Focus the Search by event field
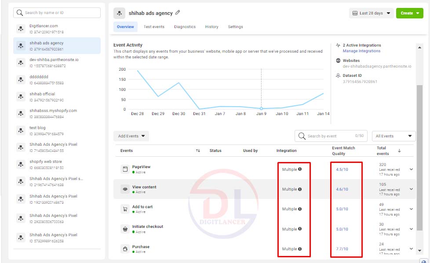430x263 pixels. [331, 136]
